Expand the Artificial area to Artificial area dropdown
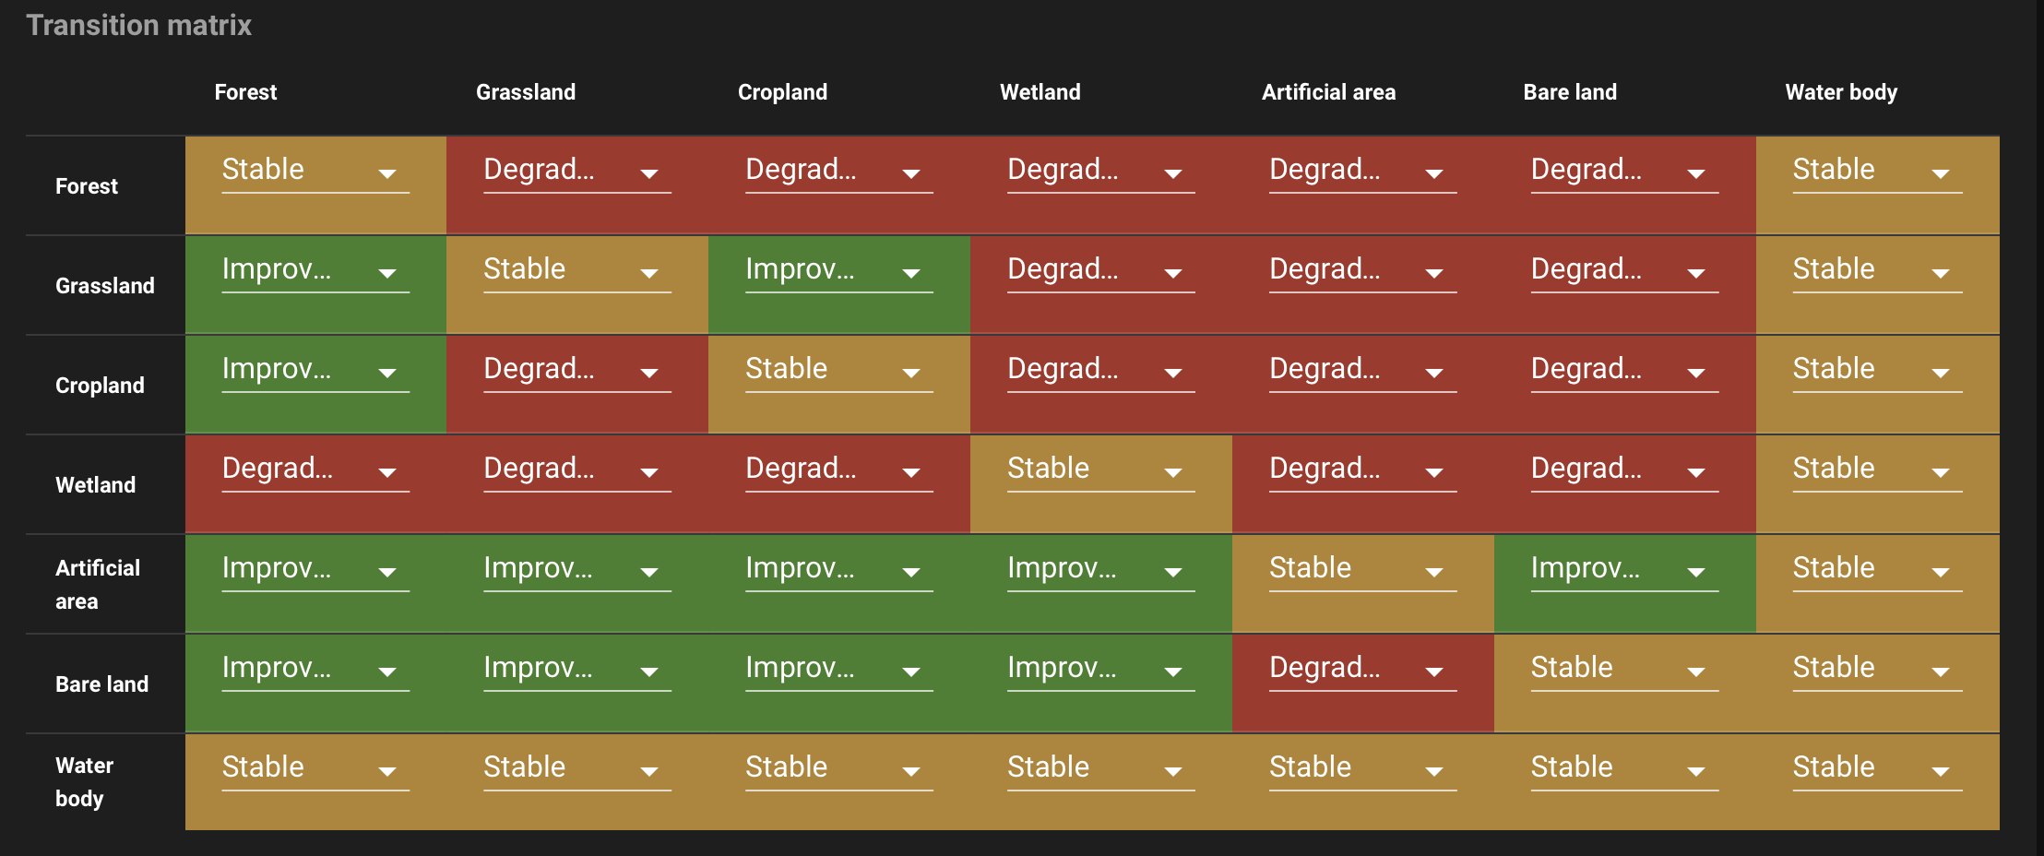The image size is (2044, 856). tap(1363, 569)
